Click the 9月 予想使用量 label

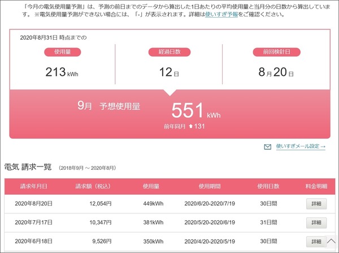(x=108, y=106)
